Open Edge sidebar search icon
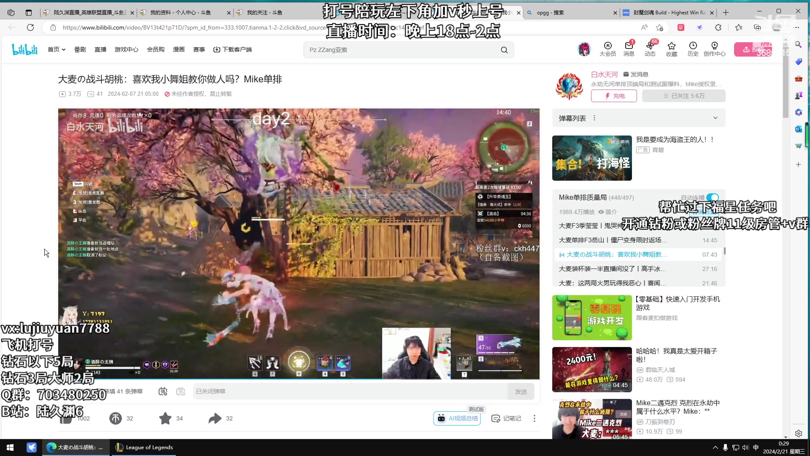Screen dimensions: 810x456 pos(798,44)
